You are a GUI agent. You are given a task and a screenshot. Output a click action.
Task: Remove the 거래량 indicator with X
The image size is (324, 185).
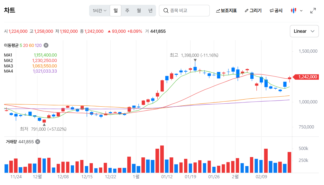(x=38, y=142)
